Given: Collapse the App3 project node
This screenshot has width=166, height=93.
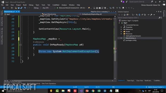Looking at the screenshot, I should (119, 23).
